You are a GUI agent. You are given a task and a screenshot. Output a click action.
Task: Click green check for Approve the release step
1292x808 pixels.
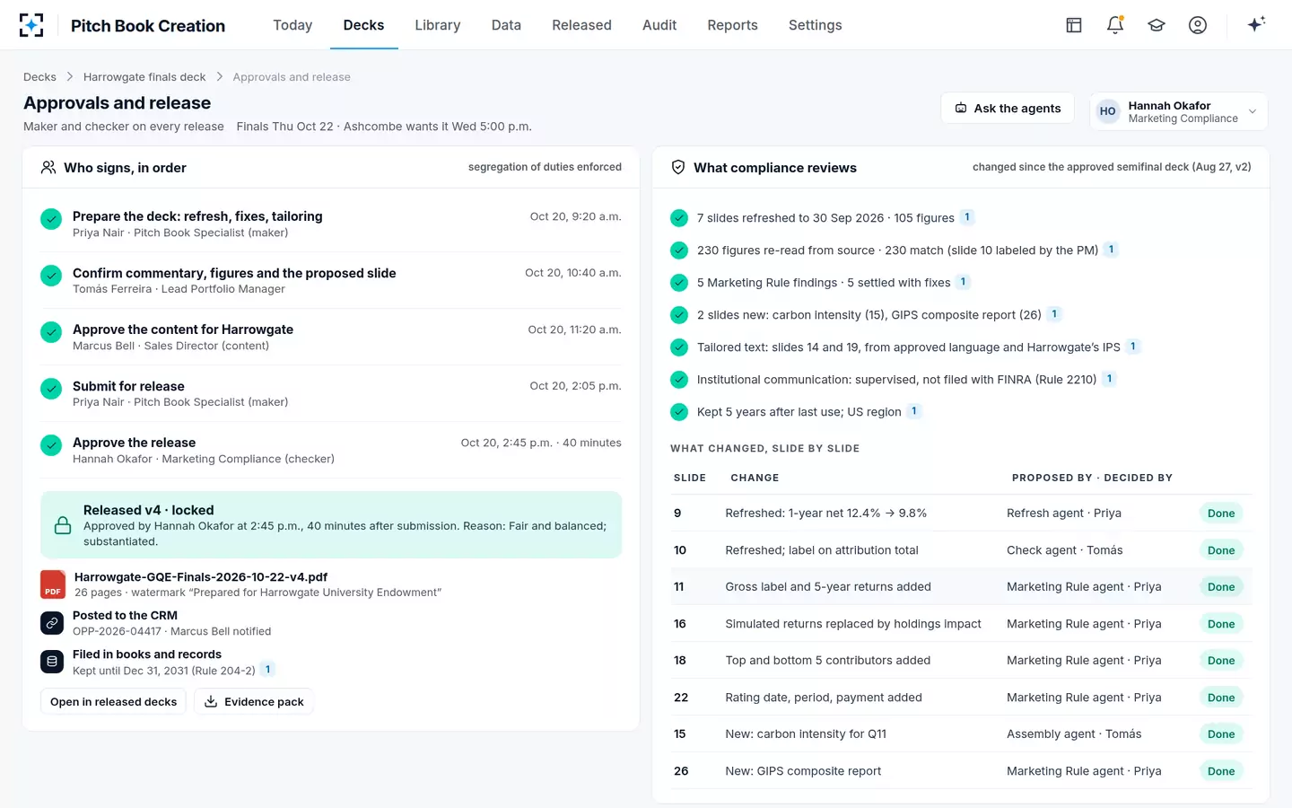tap(51, 444)
